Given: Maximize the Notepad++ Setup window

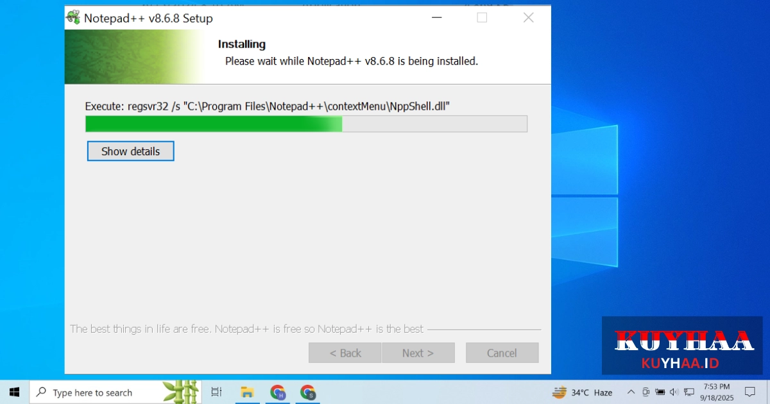Looking at the screenshot, I should 482,18.
